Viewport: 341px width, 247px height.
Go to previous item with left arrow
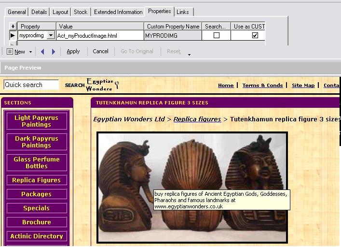click(x=42, y=52)
